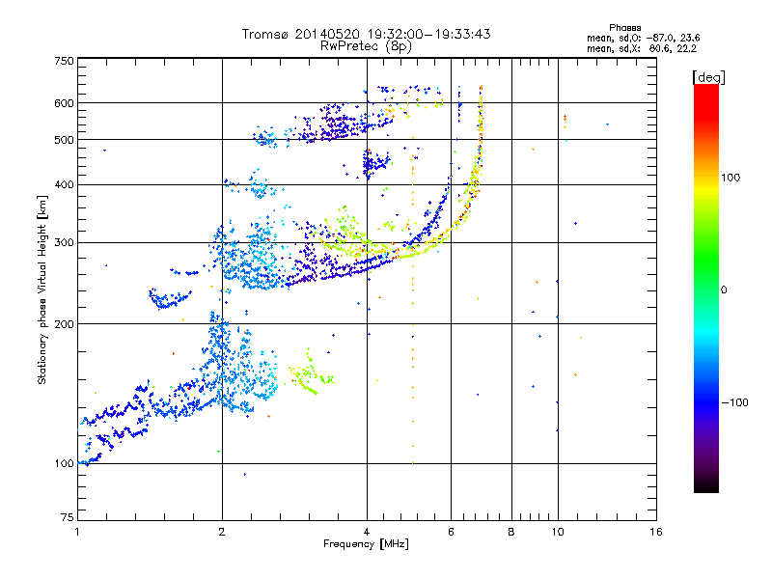Click the y-axis tick label '500'
This screenshot has height=579, width=772.
click(x=64, y=140)
